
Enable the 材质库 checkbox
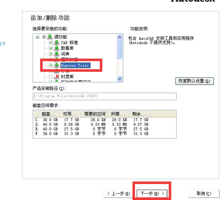[x=51, y=77]
